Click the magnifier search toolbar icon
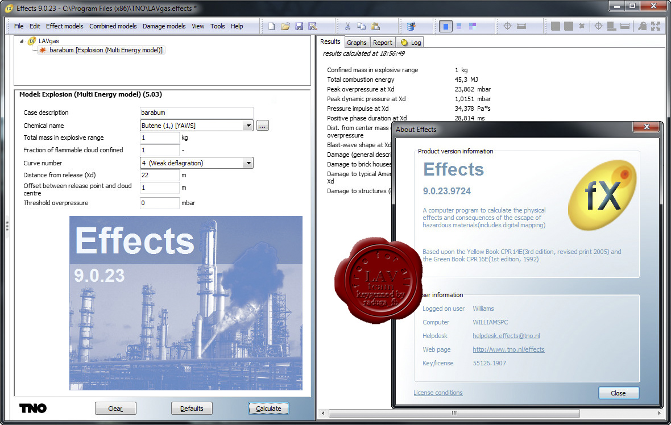The image size is (671, 425). [642, 27]
